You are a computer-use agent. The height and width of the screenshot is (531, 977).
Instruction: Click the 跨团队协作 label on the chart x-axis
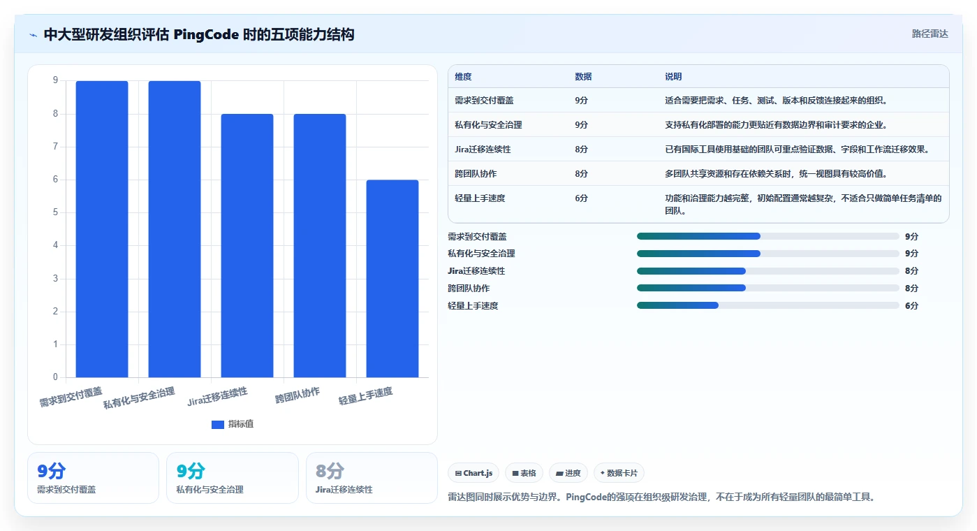point(297,395)
